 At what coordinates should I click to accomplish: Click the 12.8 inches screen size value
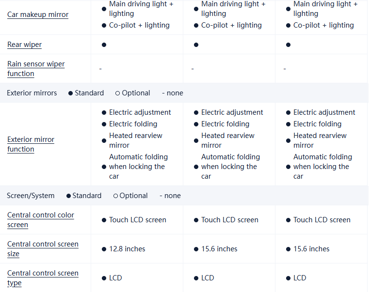click(127, 249)
